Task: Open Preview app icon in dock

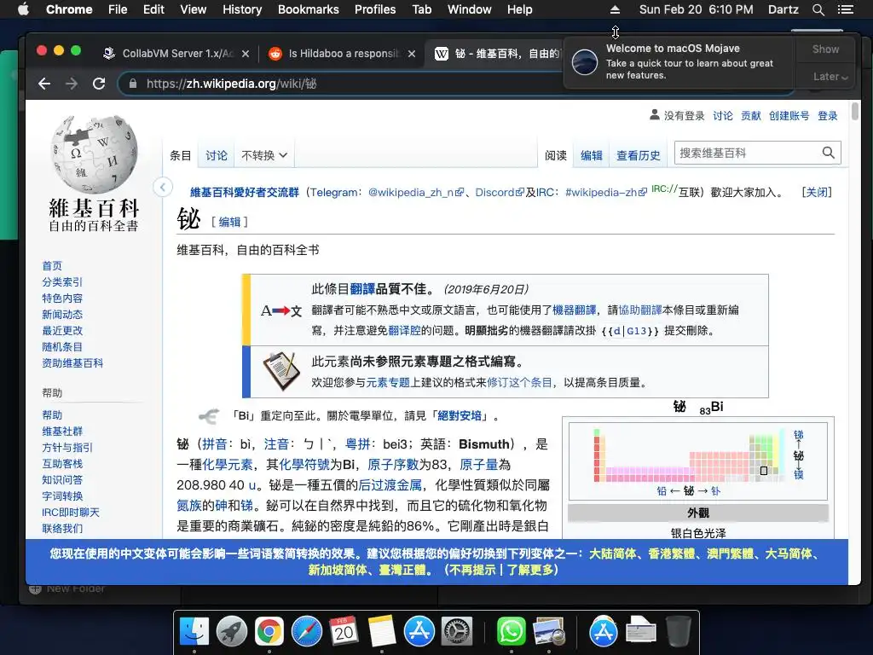Action: tap(548, 632)
